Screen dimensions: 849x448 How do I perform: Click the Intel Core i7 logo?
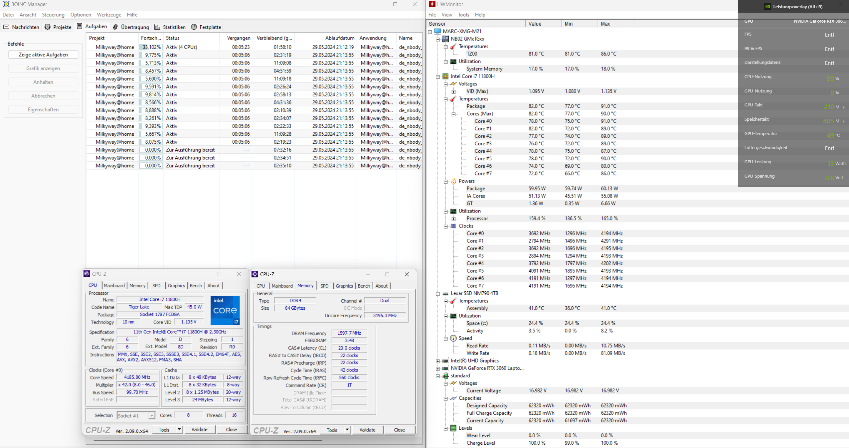[225, 310]
